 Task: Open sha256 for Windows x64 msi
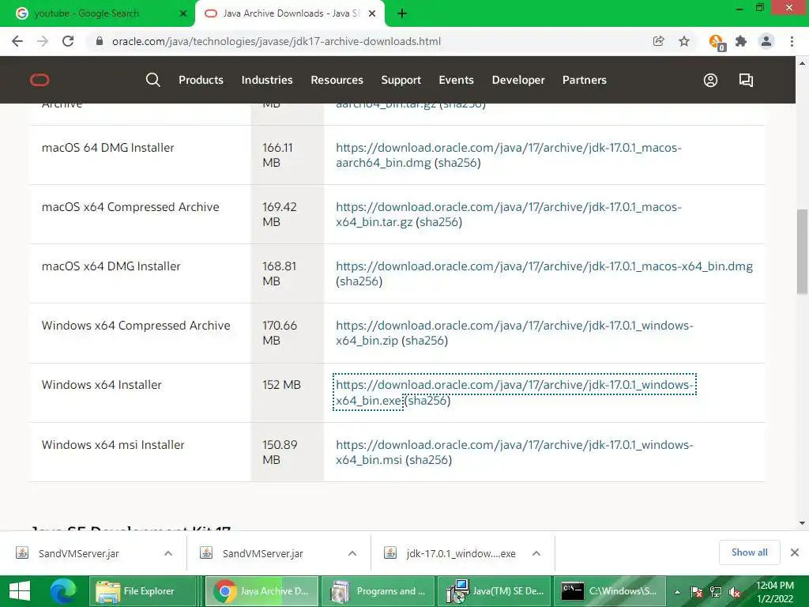point(428,460)
